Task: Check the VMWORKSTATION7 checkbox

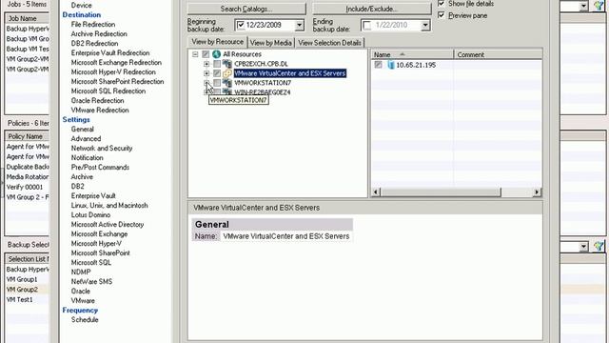Action: coord(217,83)
